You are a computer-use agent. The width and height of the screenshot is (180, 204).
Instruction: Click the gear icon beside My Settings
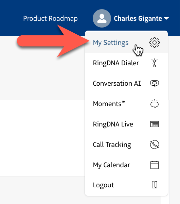coord(155,42)
